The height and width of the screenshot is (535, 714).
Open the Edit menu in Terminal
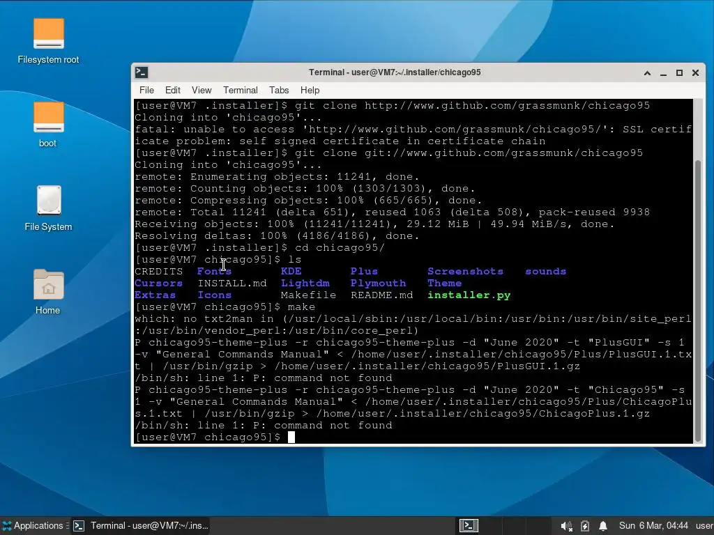tap(173, 90)
